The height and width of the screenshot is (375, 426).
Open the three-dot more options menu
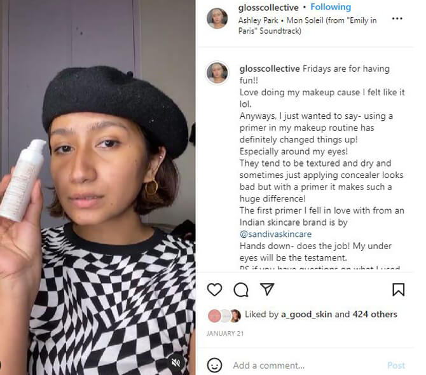pos(397,18)
